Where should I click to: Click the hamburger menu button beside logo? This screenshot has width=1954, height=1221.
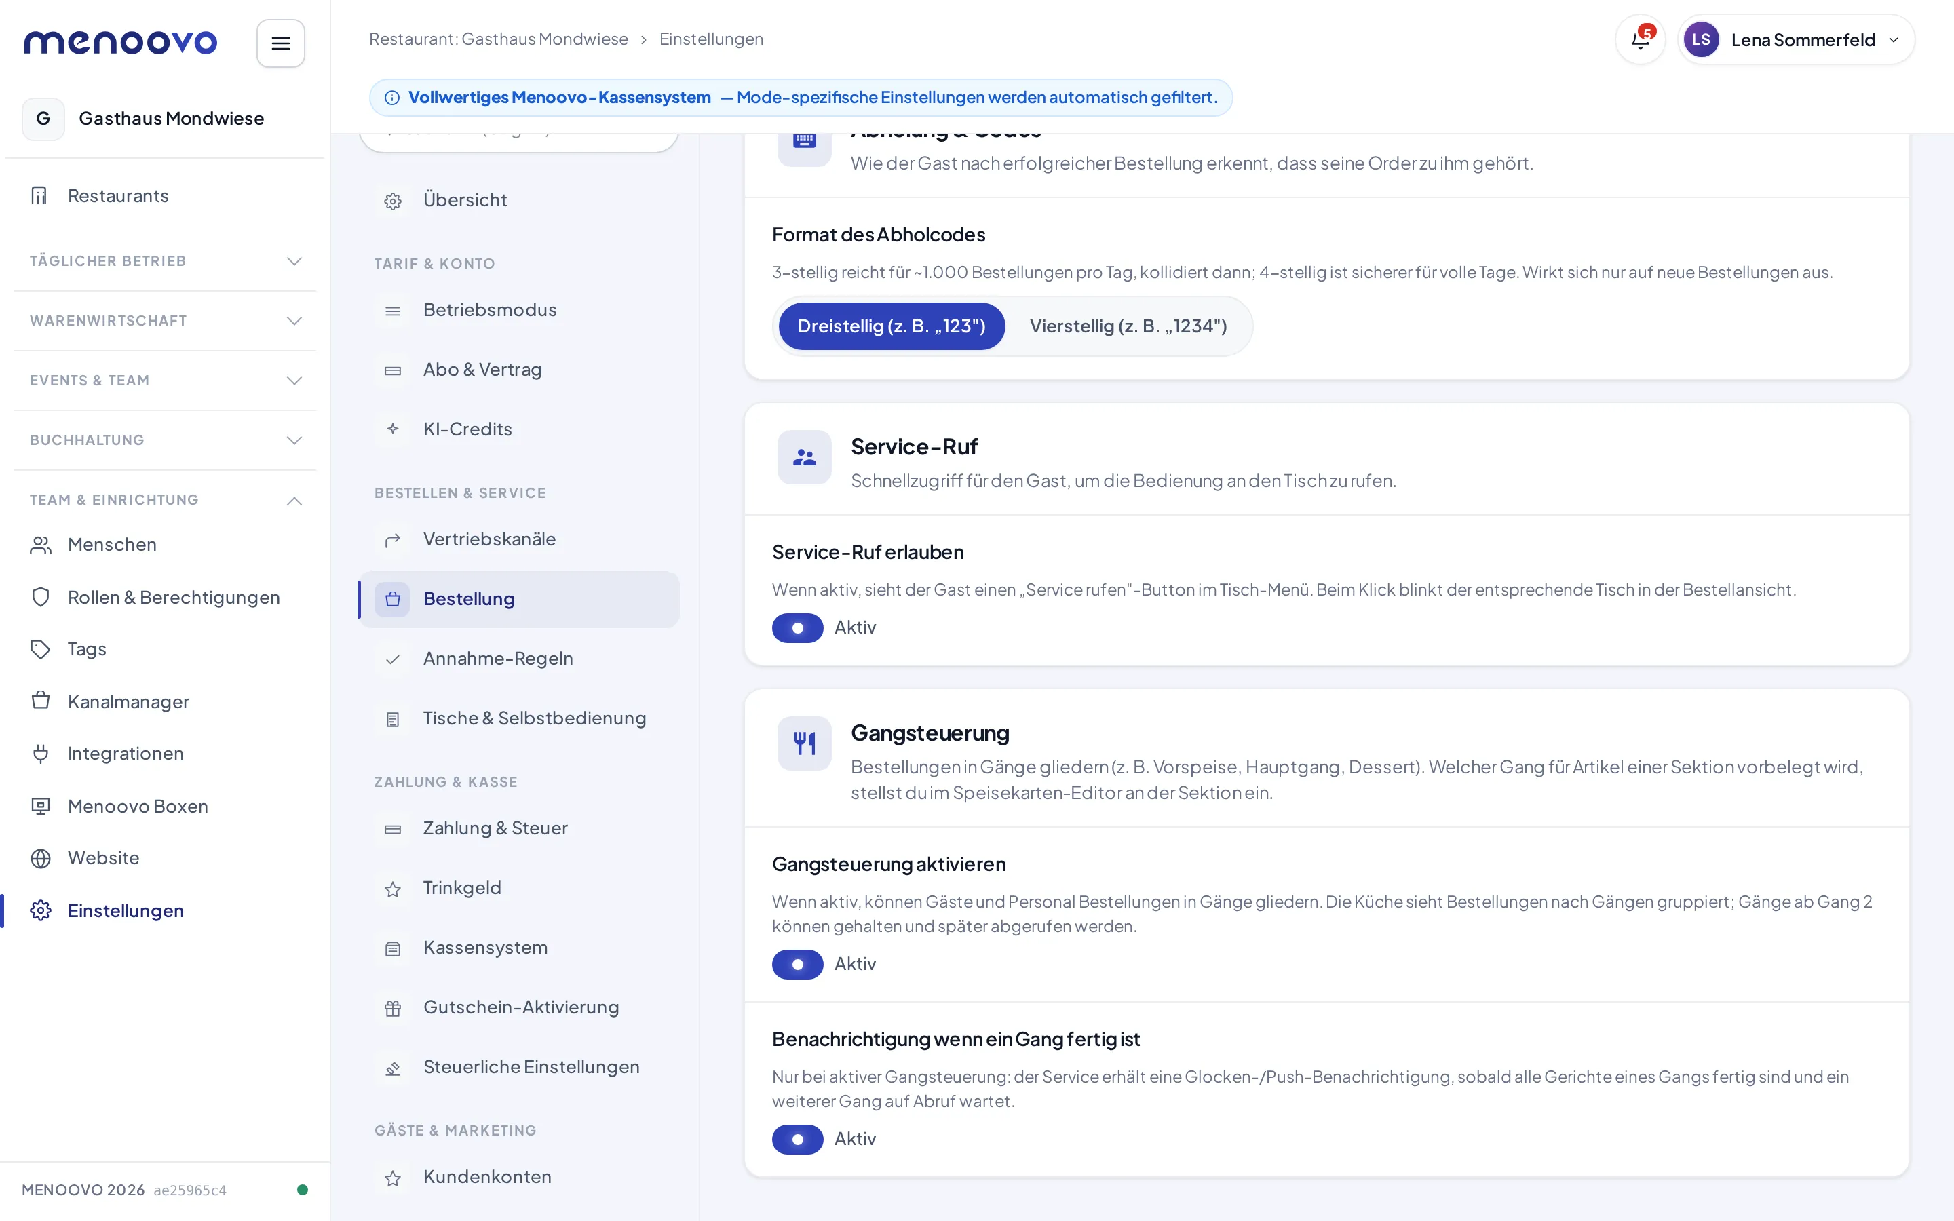pos(280,43)
